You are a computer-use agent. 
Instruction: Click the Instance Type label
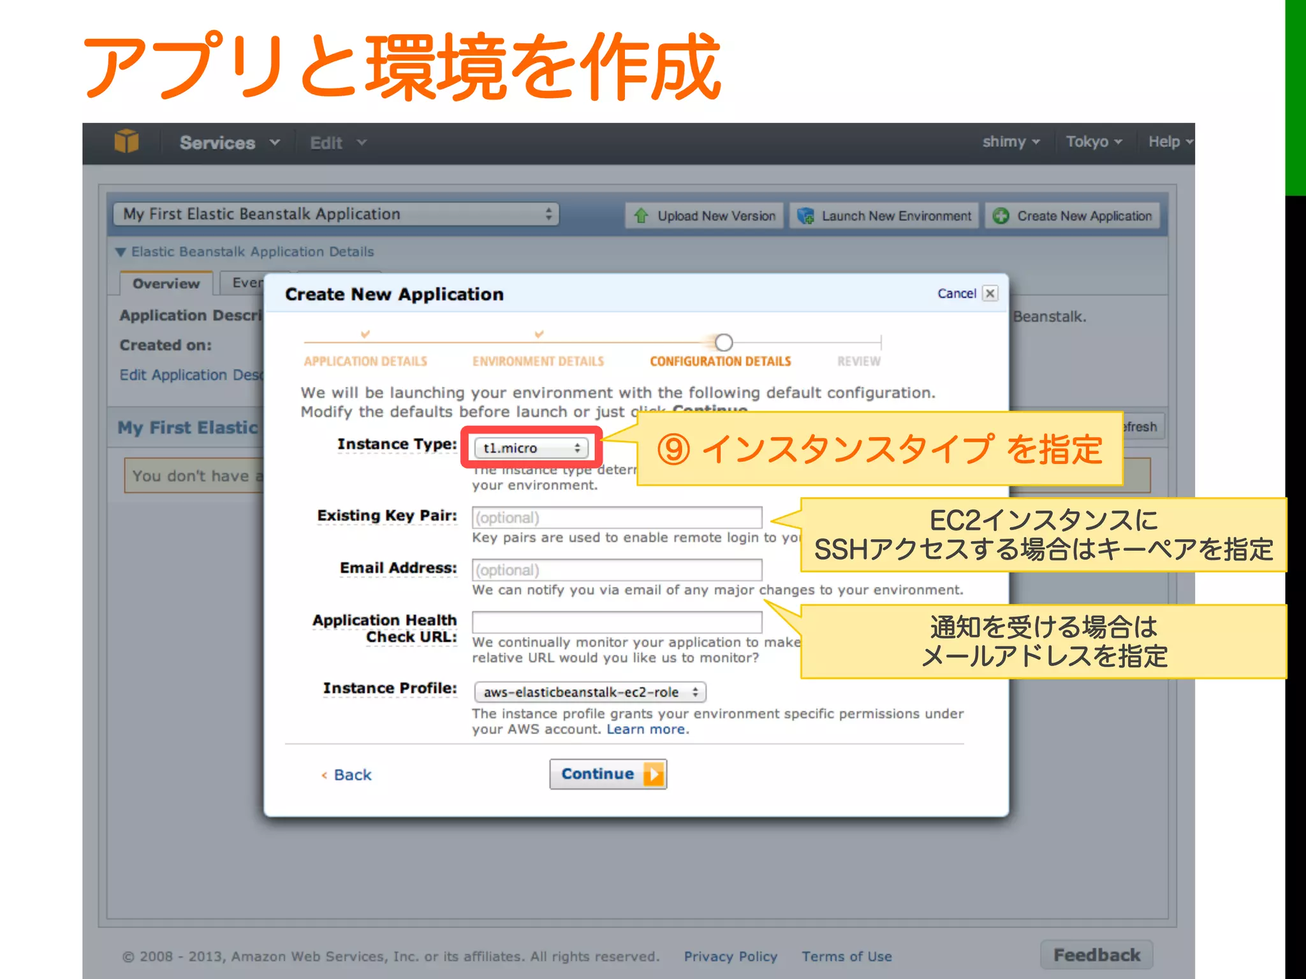[x=397, y=444]
